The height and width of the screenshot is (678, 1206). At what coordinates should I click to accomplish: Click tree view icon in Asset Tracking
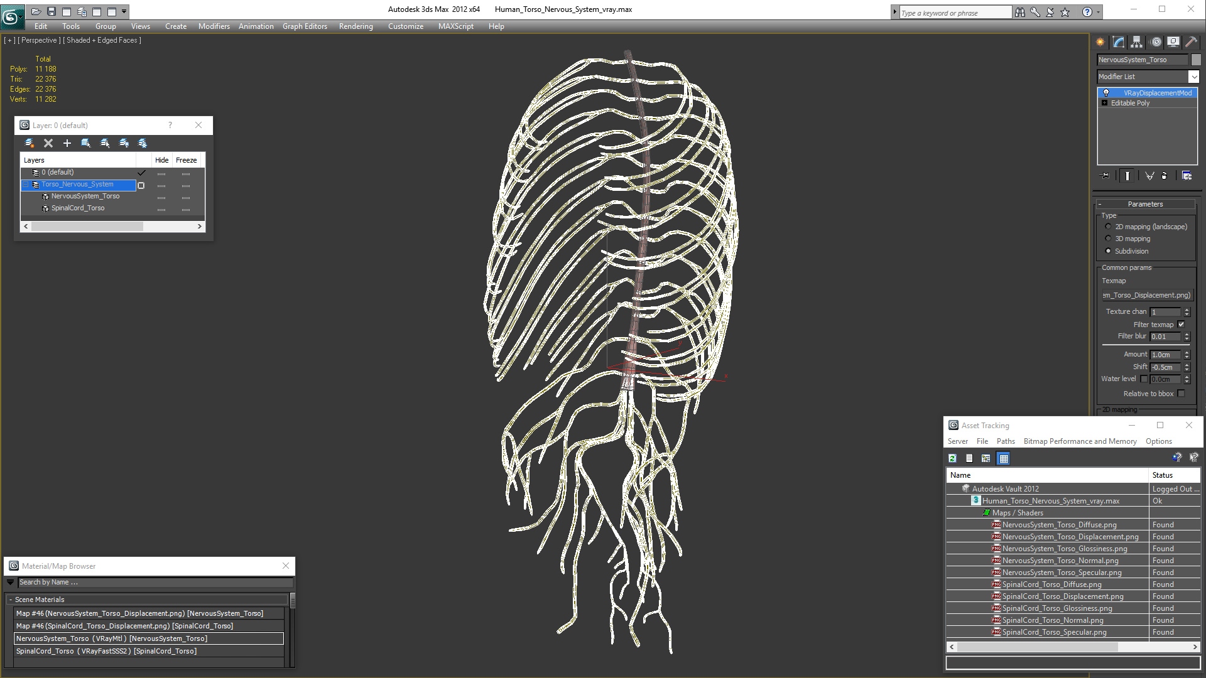coord(986,458)
